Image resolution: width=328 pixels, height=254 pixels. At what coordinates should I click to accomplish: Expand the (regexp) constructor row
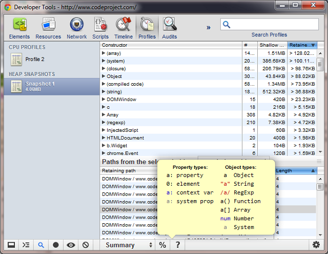click(104, 122)
